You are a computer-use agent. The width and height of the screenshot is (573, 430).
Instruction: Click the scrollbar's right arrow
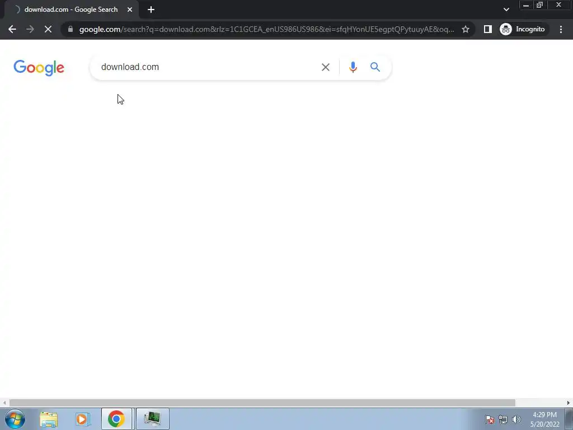click(x=569, y=403)
